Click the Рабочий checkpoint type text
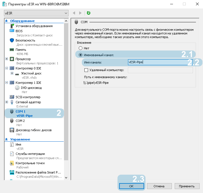Image resolution: width=203 pixels, height=193 pixels. point(22,167)
